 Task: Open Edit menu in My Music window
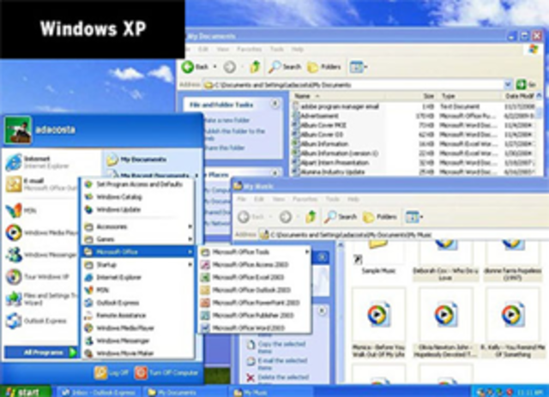259,199
